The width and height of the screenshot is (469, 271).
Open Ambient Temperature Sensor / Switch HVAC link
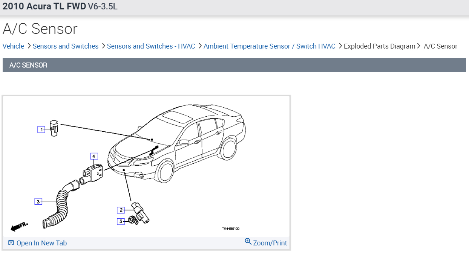coord(269,46)
